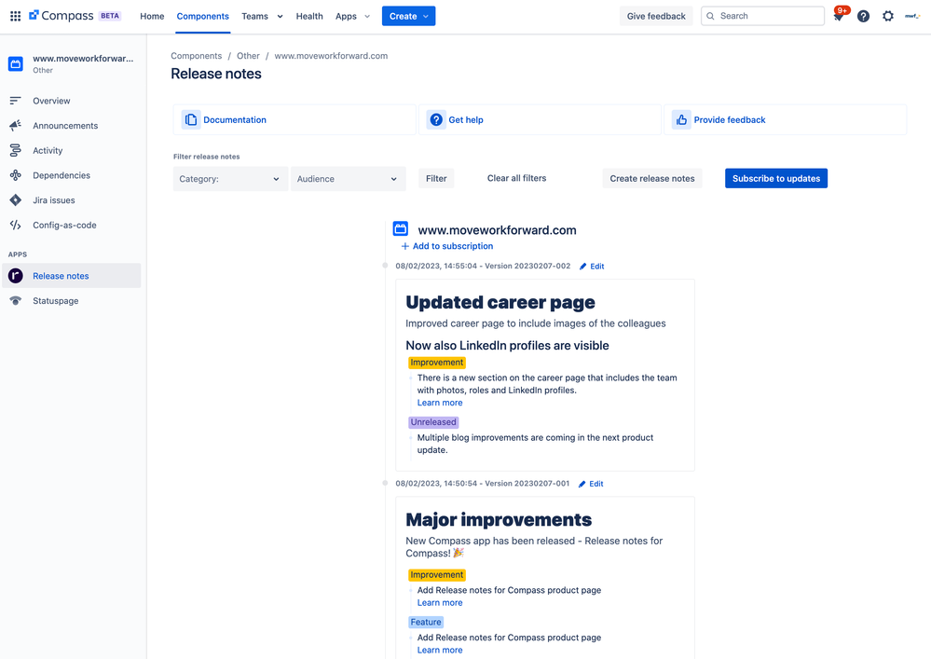Image resolution: width=931 pixels, height=659 pixels.
Task: Click the blue Feature tag
Action: point(426,623)
